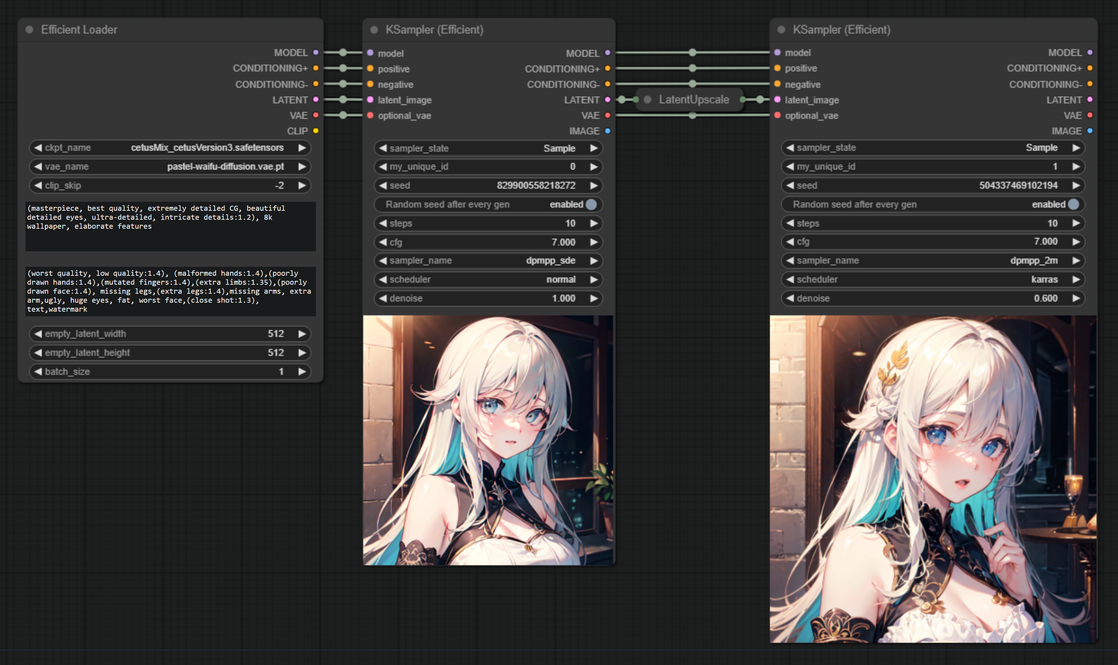Viewport: 1118px width, 665px height.
Task: Click the model input socket on the right KSampler
Action: [777, 52]
